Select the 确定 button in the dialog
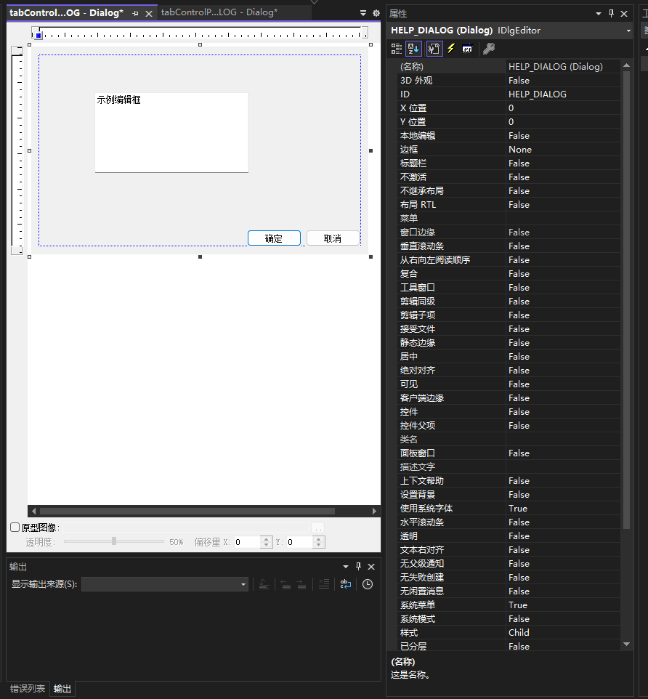The width and height of the screenshot is (648, 699). pyautogui.click(x=274, y=238)
